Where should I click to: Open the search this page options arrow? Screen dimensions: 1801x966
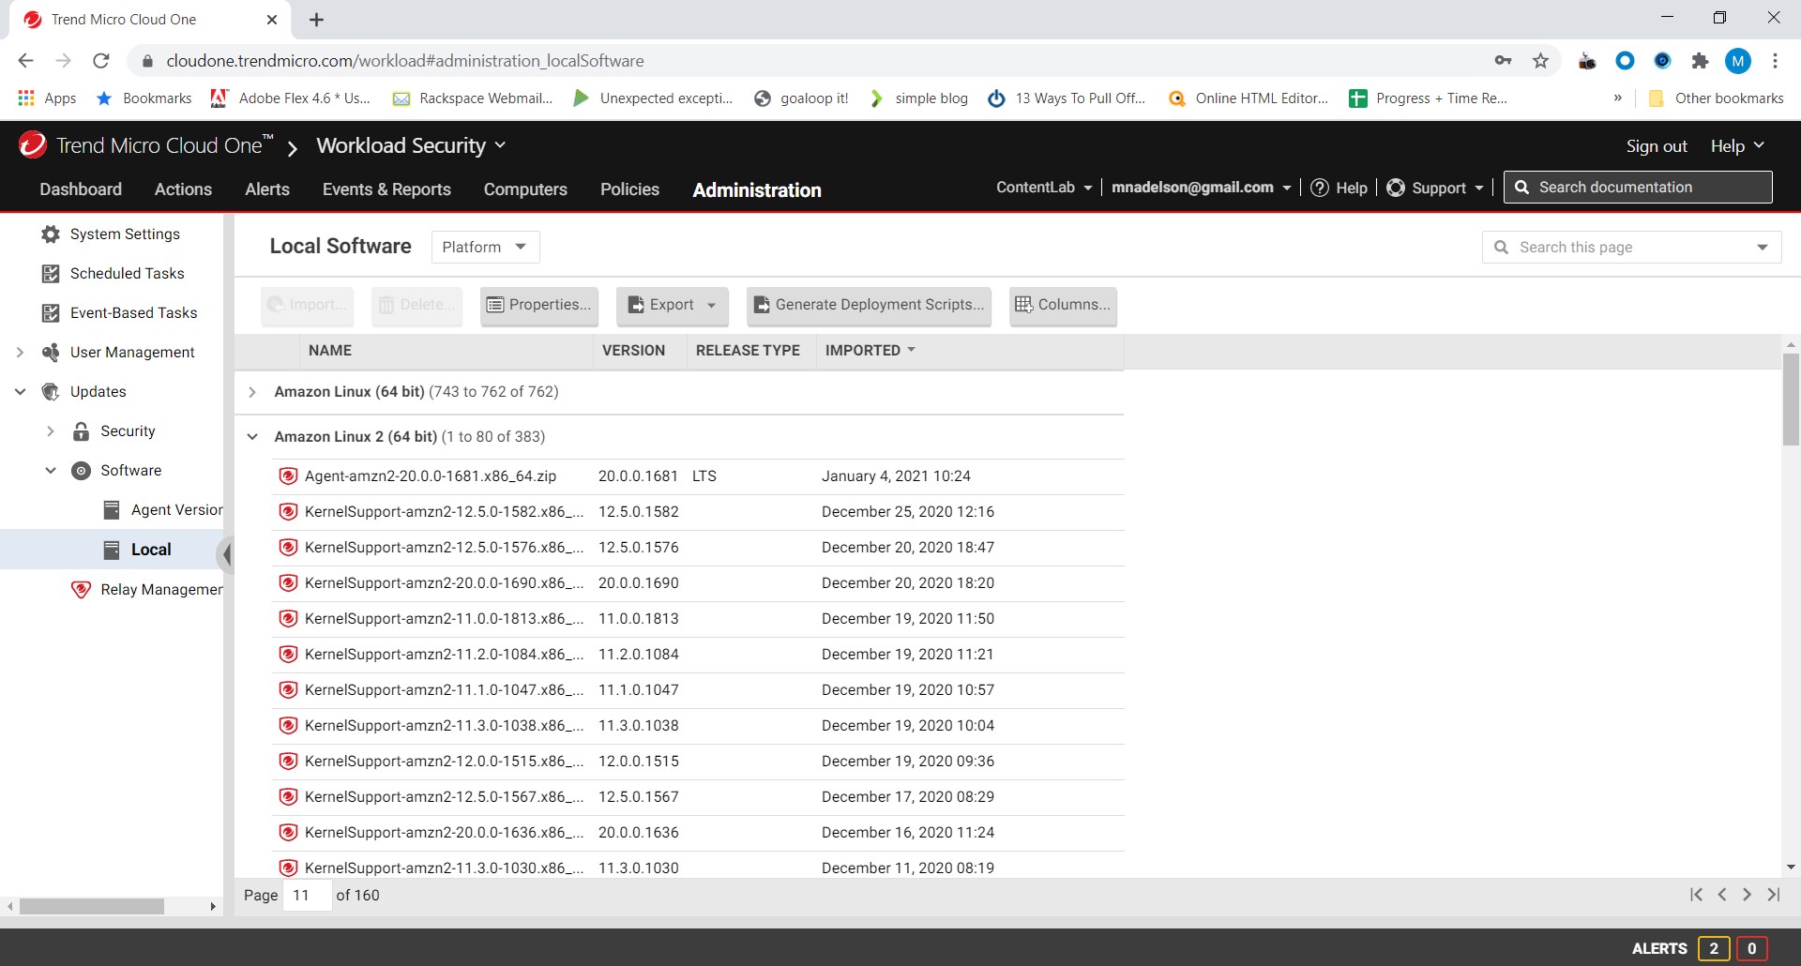point(1763,248)
